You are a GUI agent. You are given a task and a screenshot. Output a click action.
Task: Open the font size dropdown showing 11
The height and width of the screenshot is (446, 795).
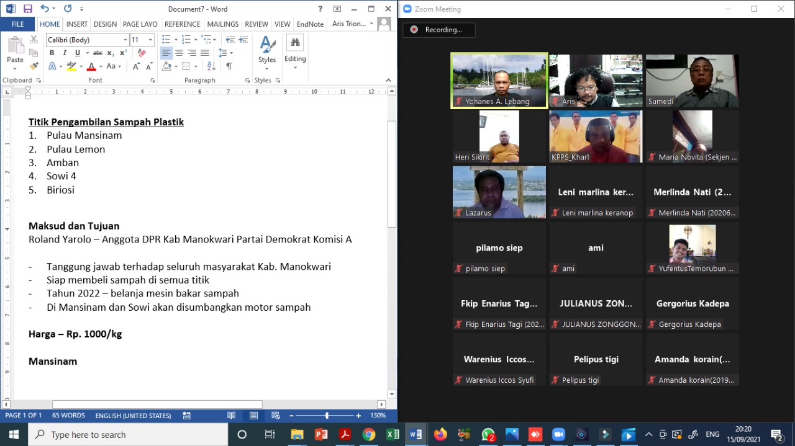pyautogui.click(x=150, y=40)
